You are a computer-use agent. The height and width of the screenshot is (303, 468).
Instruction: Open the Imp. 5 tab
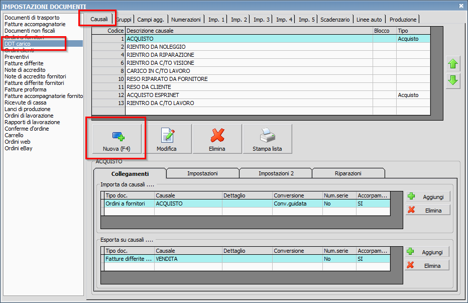pos(306,20)
